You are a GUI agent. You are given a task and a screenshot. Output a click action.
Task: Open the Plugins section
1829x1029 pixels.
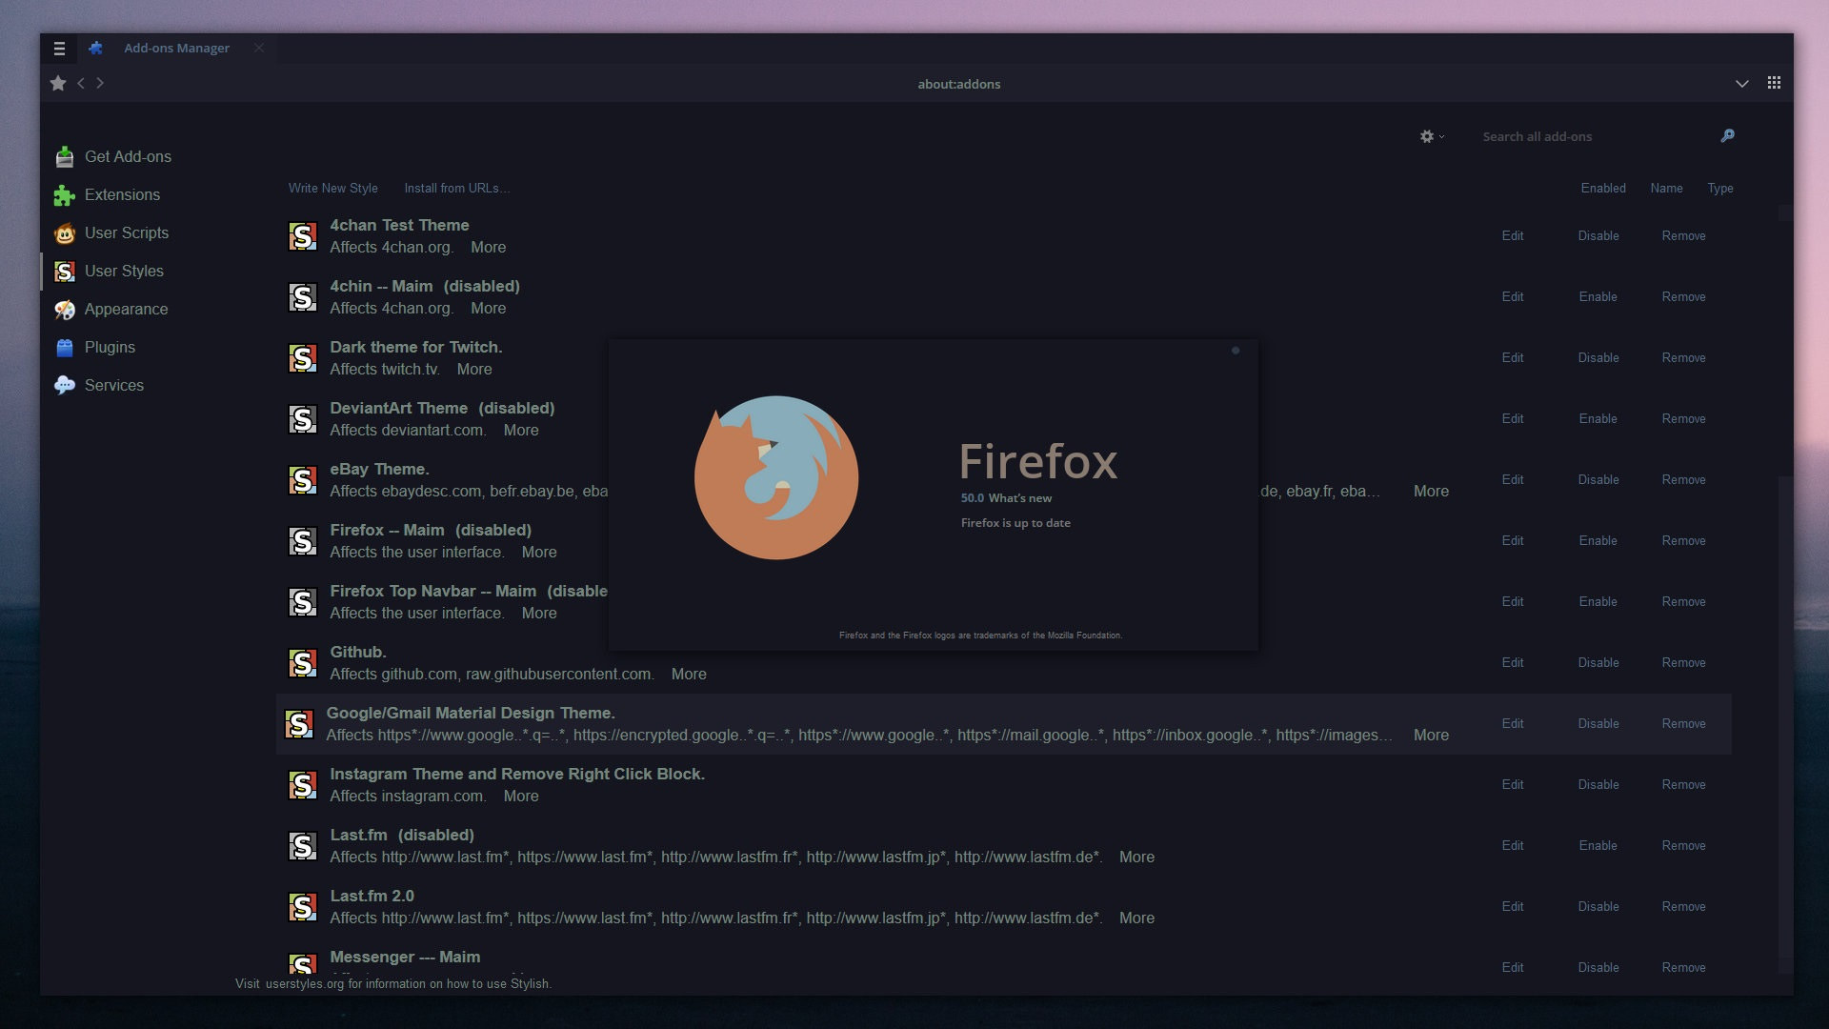109,347
